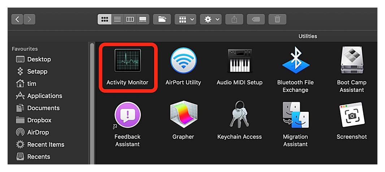Click the trash Delete toolbar button
385x172 pixels.
[x=277, y=19]
